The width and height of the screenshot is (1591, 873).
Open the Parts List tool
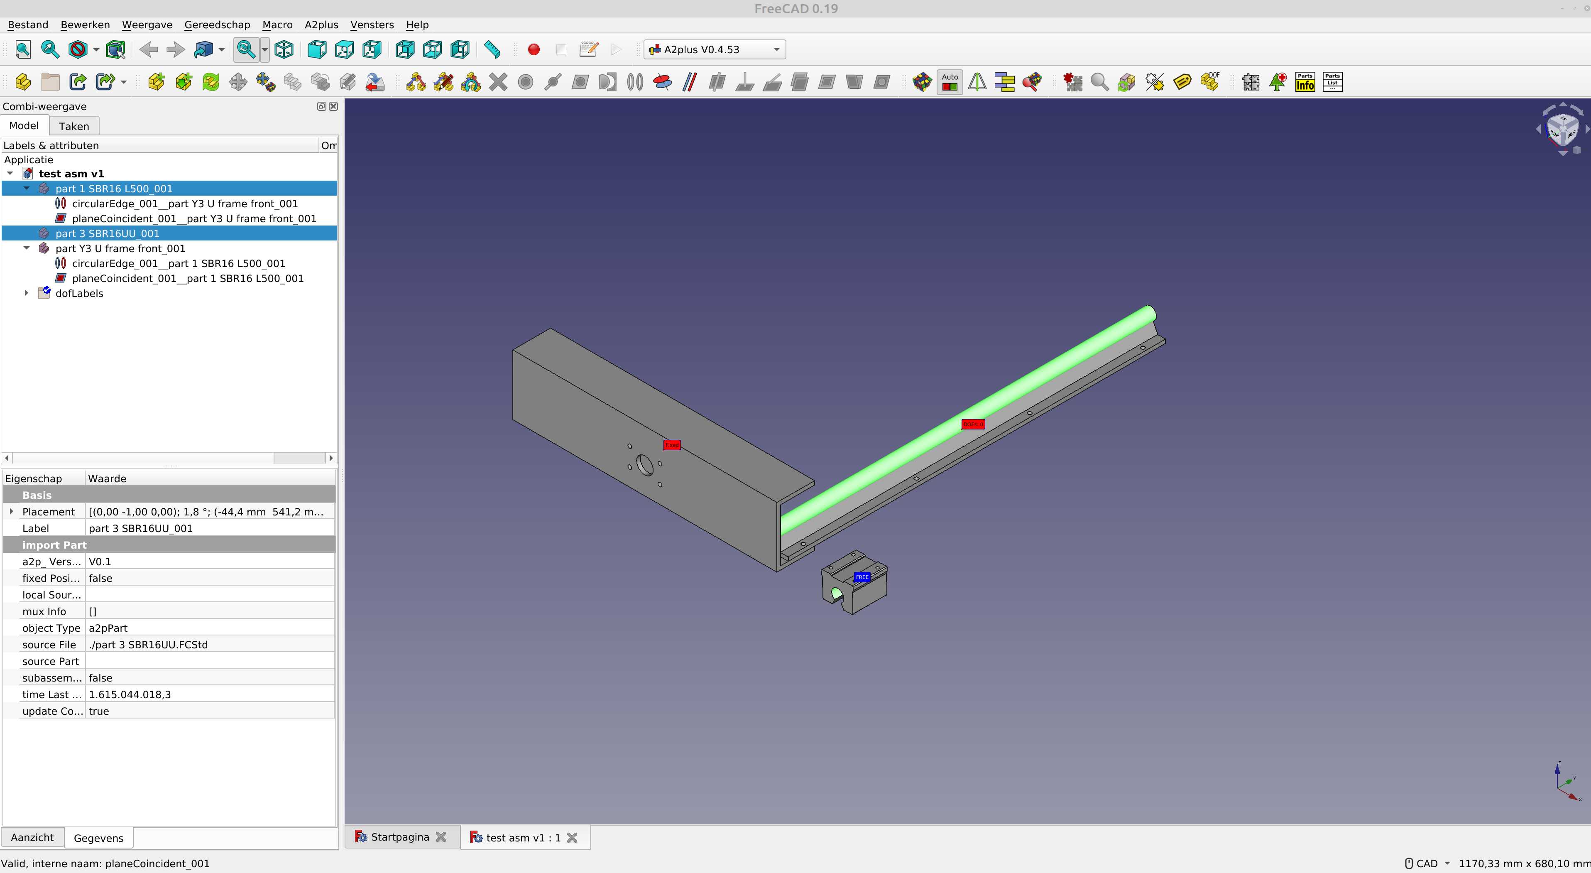1332,82
